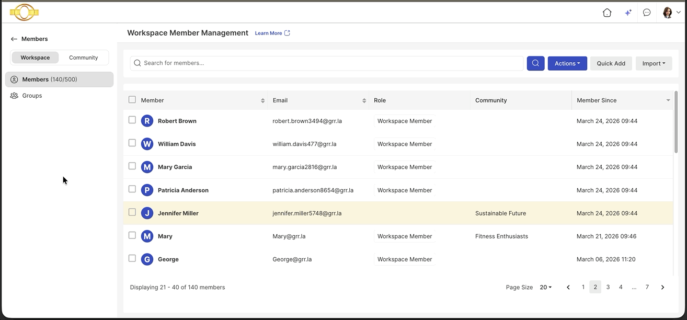This screenshot has width=687, height=320.
Task: Sort by Member column arrows
Action: (262, 100)
